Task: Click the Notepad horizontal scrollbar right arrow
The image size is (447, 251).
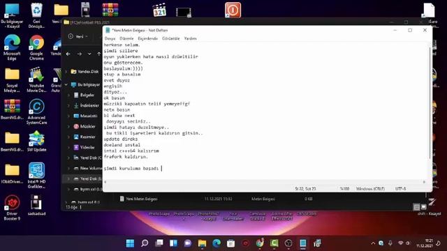Action: [424, 182]
